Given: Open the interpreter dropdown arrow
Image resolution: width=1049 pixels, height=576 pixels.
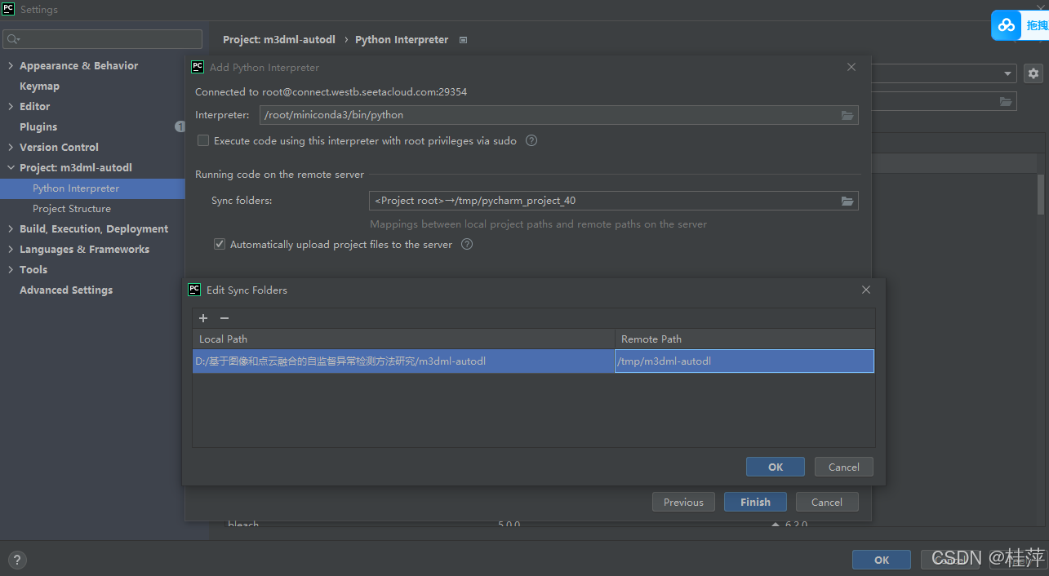Looking at the screenshot, I should click(x=1007, y=73).
